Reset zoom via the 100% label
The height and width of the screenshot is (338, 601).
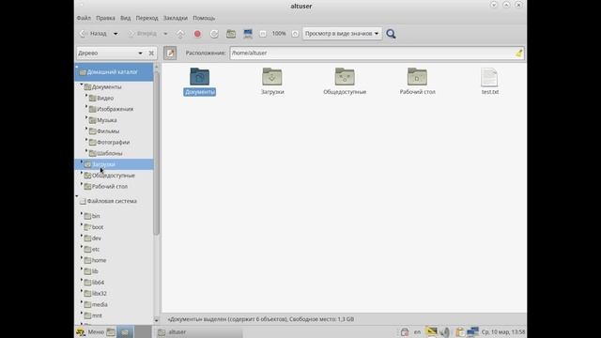[279, 34]
